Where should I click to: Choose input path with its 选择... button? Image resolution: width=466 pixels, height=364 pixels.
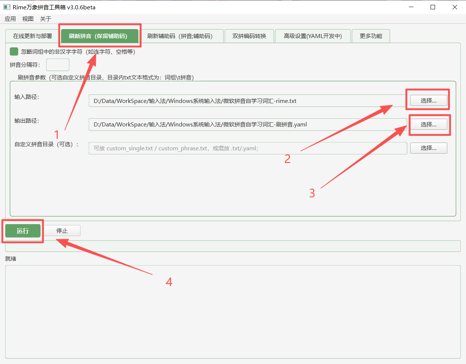429,100
